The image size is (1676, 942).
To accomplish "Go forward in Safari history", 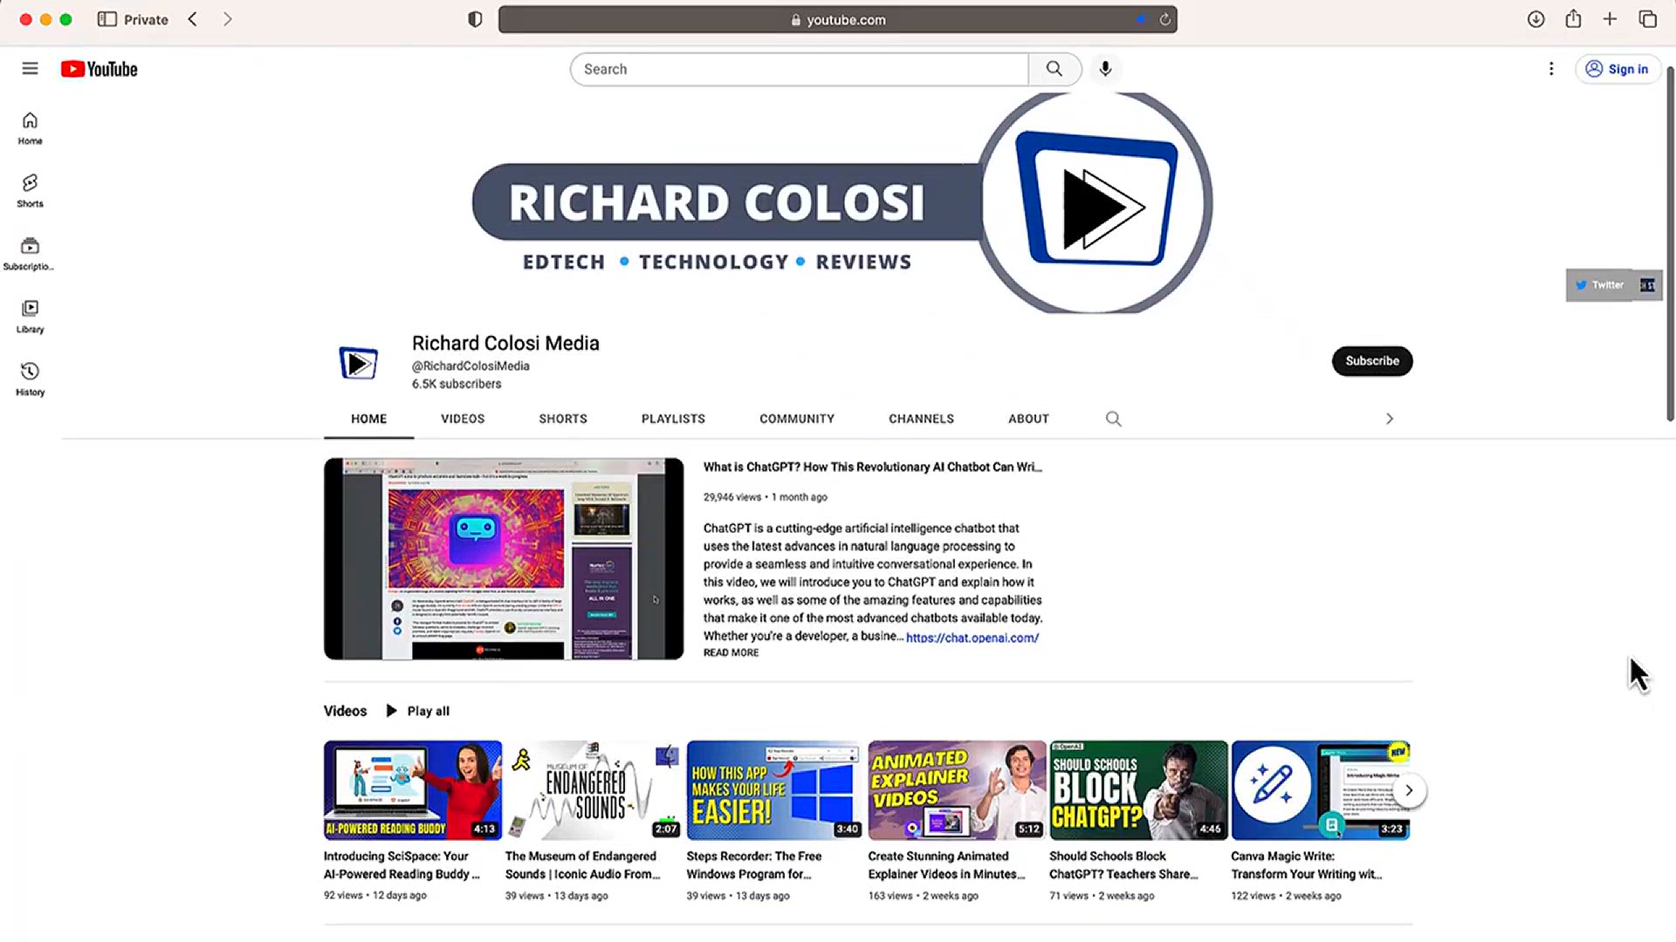I will (228, 19).
